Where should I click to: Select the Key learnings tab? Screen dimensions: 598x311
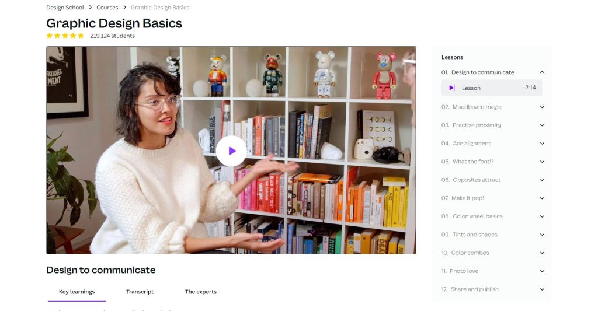click(x=77, y=292)
